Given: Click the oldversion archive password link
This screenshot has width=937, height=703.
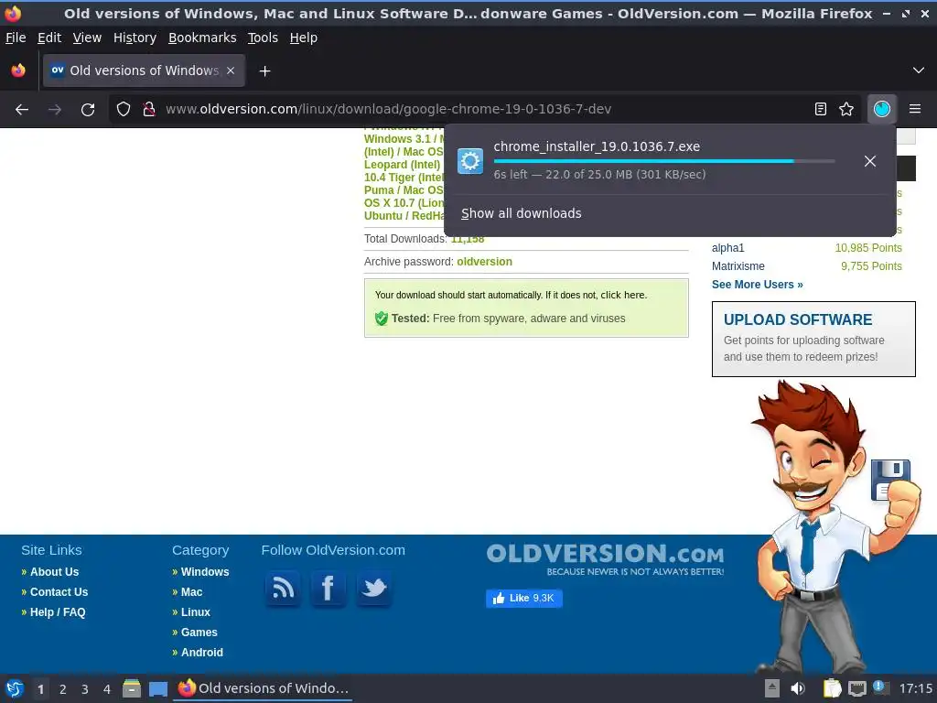Looking at the screenshot, I should 485,262.
